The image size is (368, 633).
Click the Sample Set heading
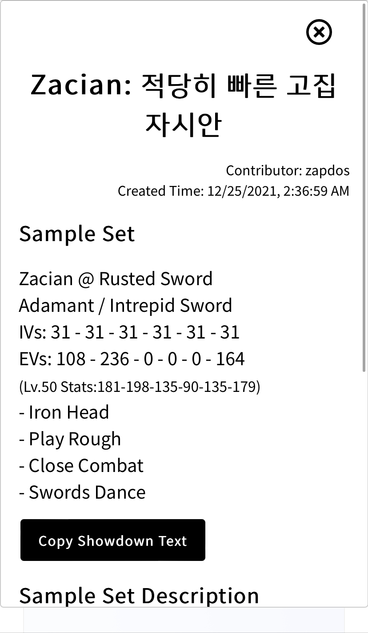(x=77, y=234)
